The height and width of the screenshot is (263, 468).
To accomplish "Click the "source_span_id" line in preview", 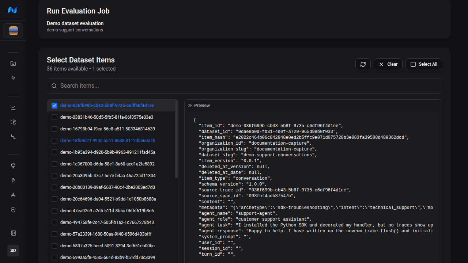I will pos(247,196).
